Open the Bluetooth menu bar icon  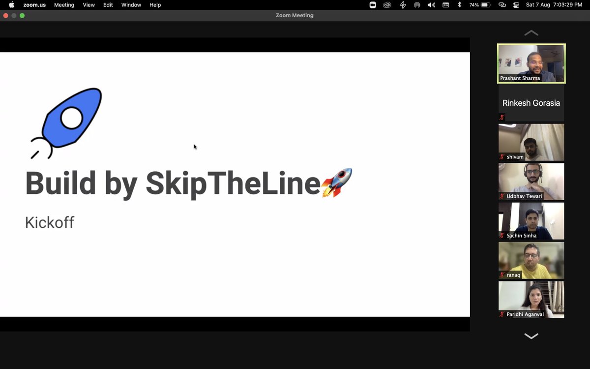pyautogui.click(x=460, y=5)
